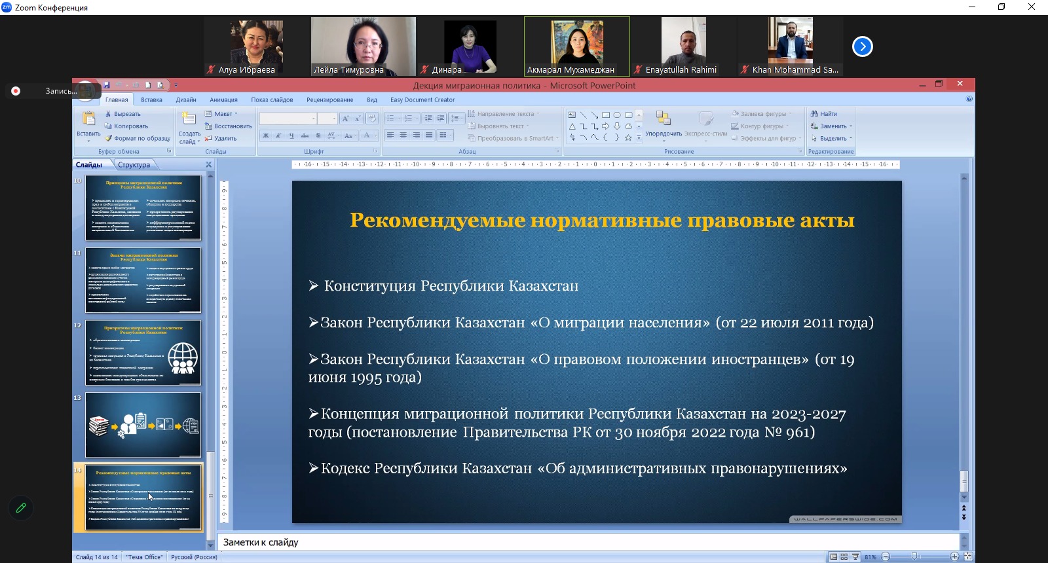1048x563 pixels.
Task: Click the Cut (Вырезать) scissors button
Action: click(122, 114)
